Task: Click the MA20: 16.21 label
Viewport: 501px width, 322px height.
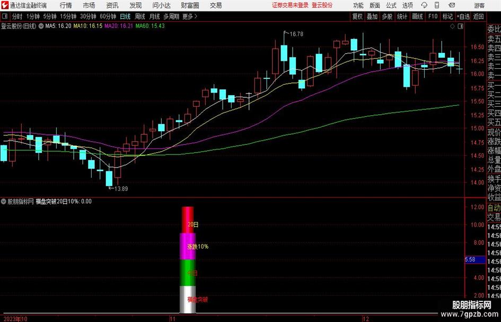Action: (119, 26)
